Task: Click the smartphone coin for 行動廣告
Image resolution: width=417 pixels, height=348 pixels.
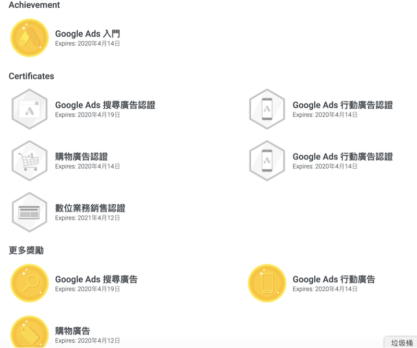Action: 267,283
